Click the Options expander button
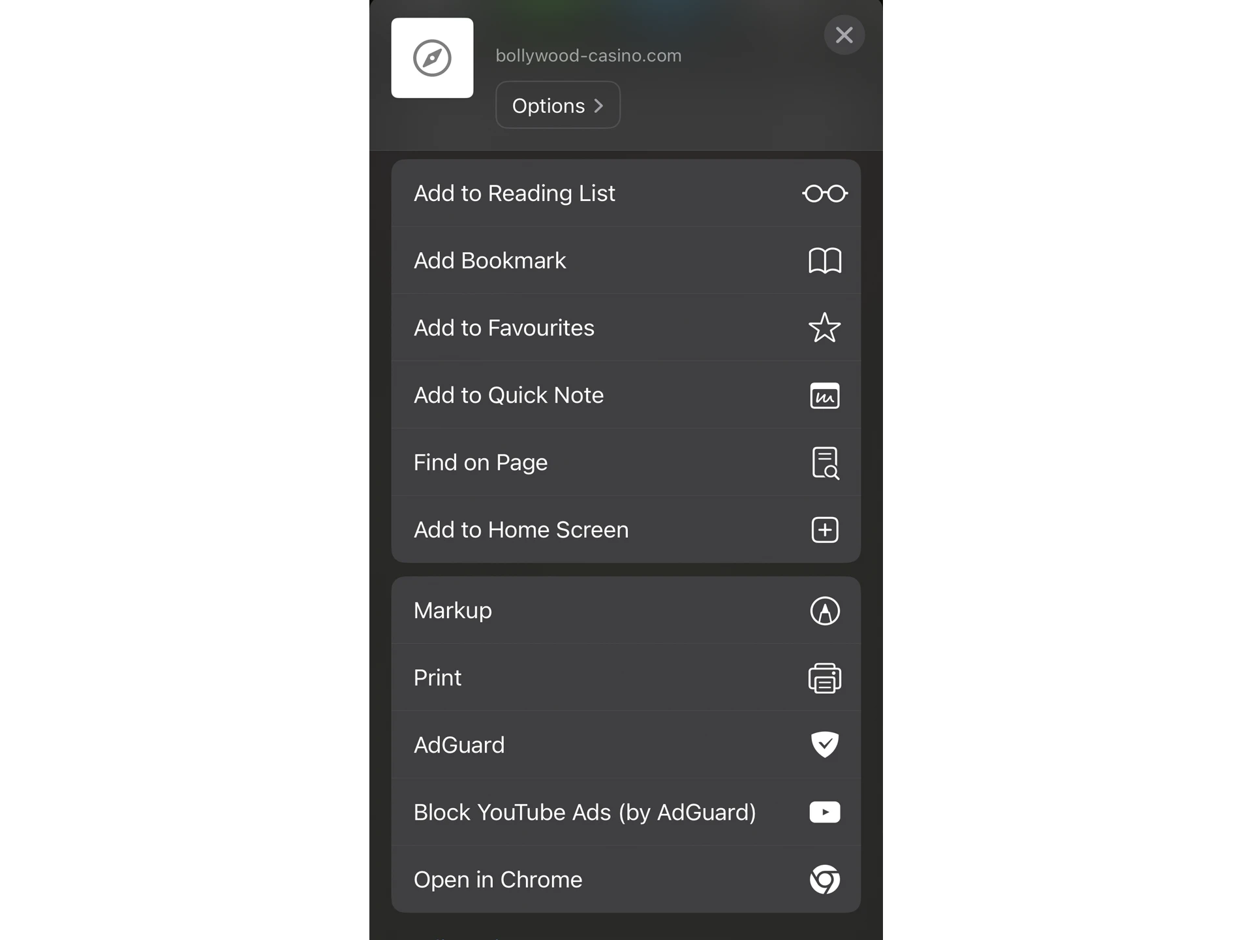 (557, 106)
